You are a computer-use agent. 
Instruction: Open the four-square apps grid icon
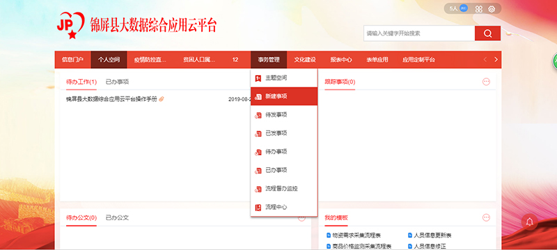click(x=479, y=9)
